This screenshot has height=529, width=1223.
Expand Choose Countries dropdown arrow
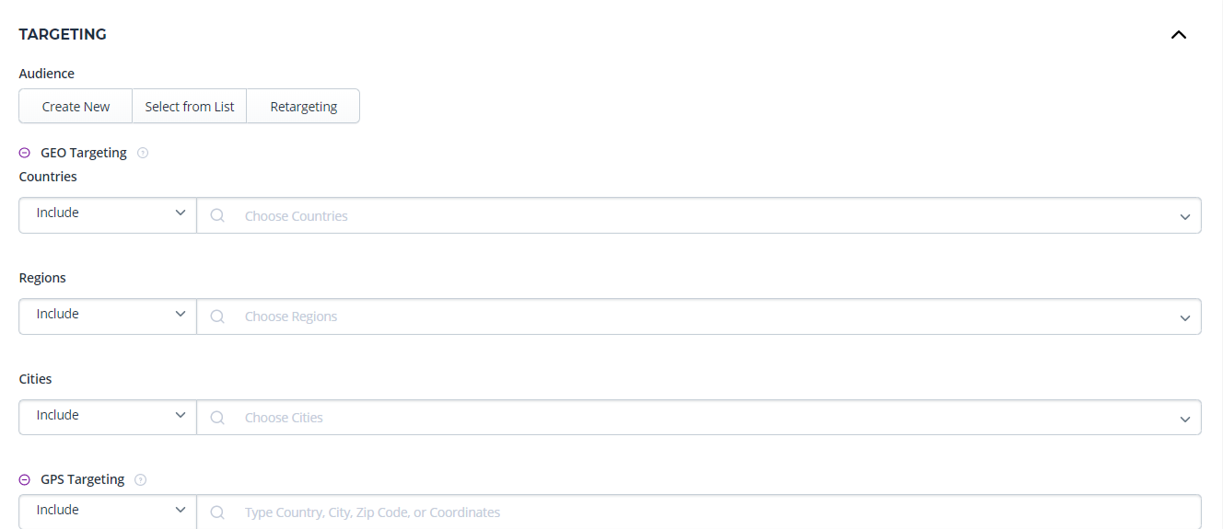1184,217
